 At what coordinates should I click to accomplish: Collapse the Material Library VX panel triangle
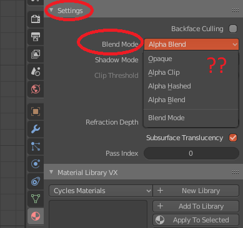pos(51,172)
